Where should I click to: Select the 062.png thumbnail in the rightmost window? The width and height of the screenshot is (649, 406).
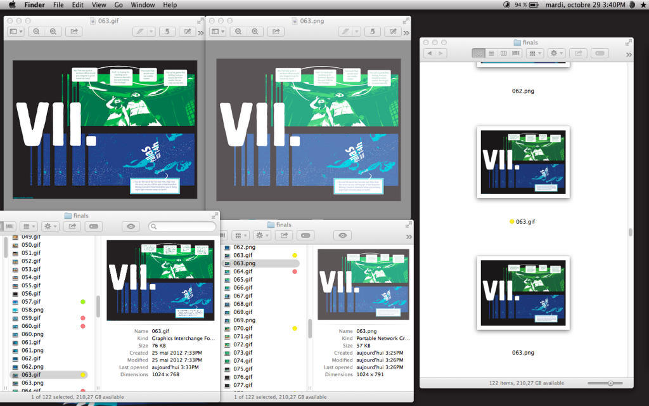(x=523, y=63)
